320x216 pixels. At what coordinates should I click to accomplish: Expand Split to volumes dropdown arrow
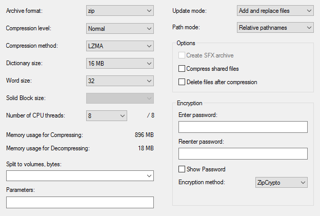click(x=149, y=176)
